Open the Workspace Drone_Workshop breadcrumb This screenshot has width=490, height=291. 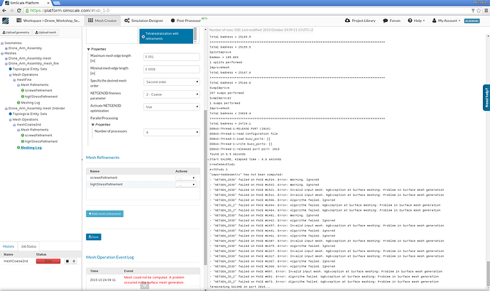tap(48, 21)
